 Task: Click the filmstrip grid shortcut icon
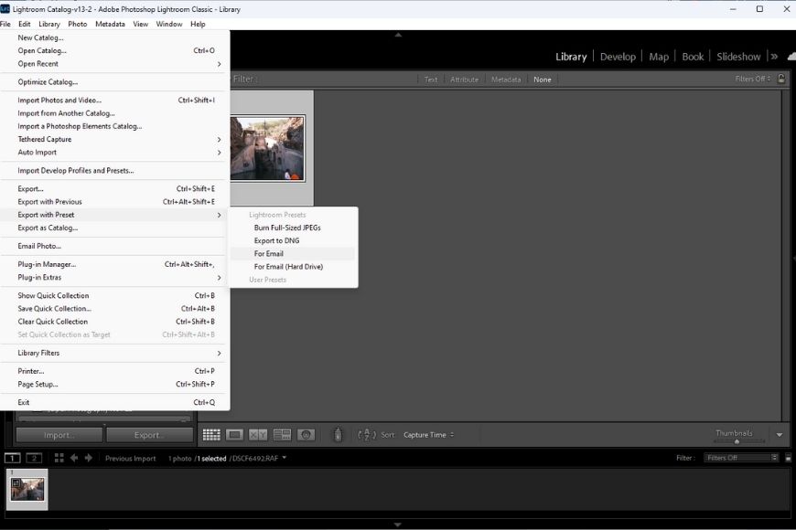59,458
